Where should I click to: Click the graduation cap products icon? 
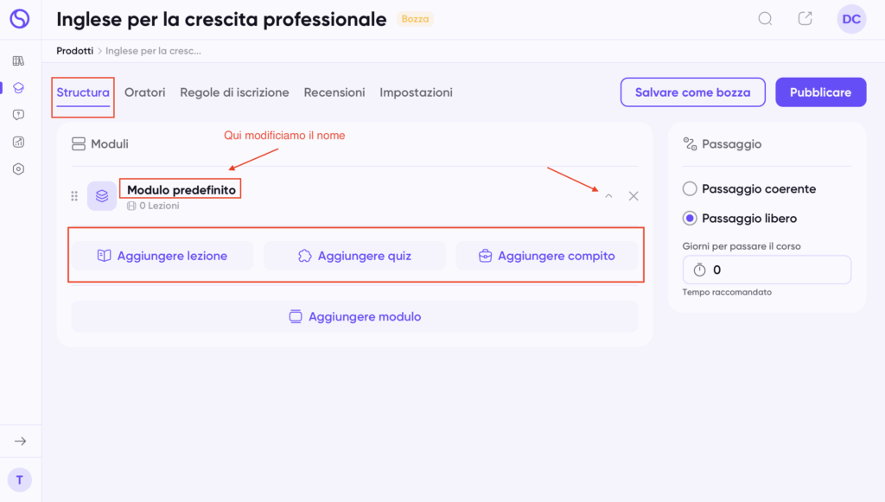(x=19, y=87)
